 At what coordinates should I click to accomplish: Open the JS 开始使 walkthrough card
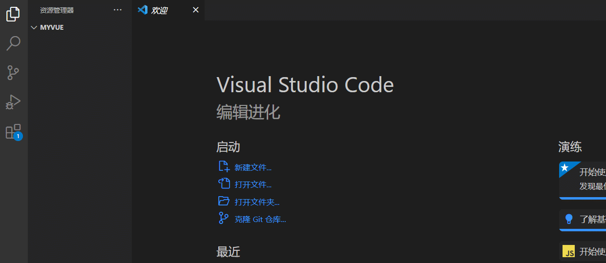(x=583, y=251)
